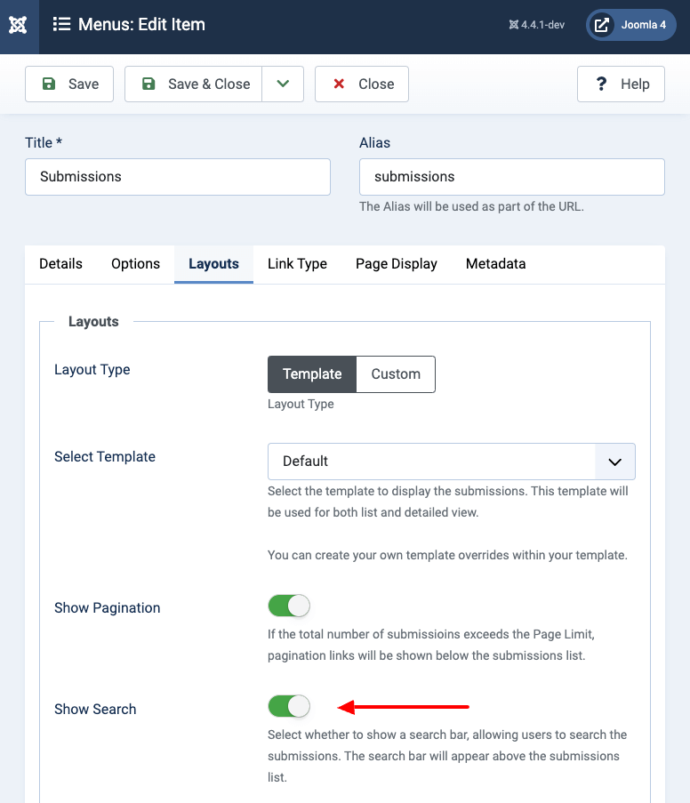Go to the Page Display tab
The height and width of the screenshot is (803, 690).
[x=397, y=264]
